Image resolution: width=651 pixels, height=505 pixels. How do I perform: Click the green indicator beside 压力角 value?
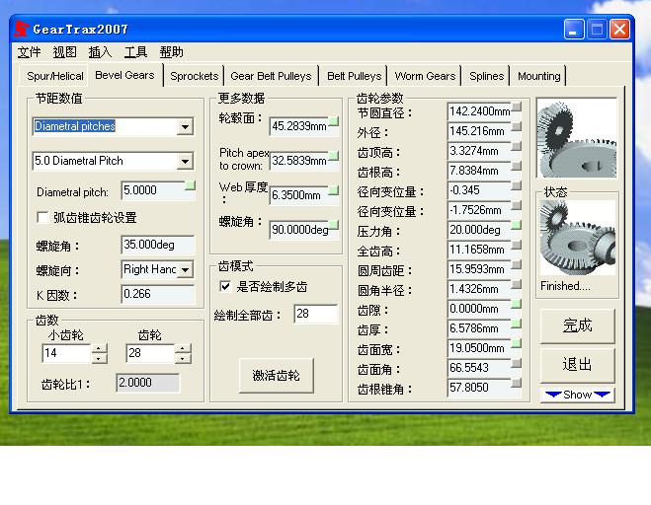[x=516, y=225]
